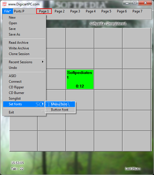Screen dimensions: 154x175
Task: Switch to Page 6 tab
Action: 122,11
